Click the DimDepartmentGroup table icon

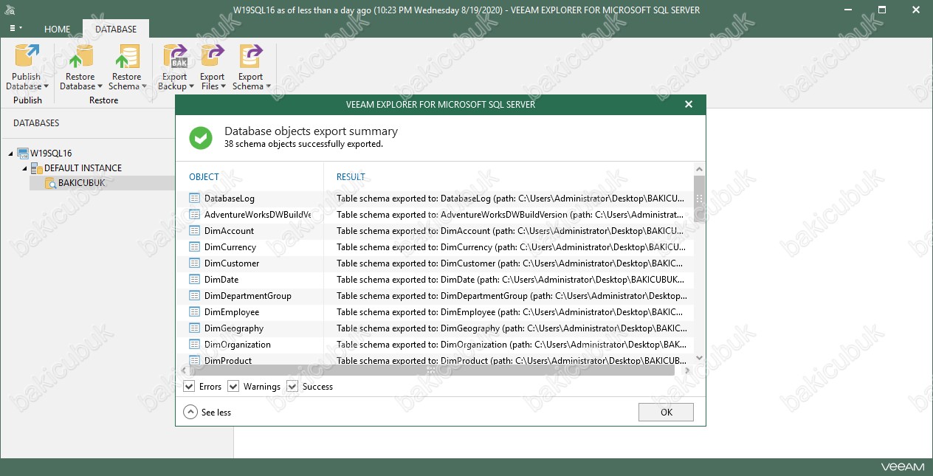[195, 296]
